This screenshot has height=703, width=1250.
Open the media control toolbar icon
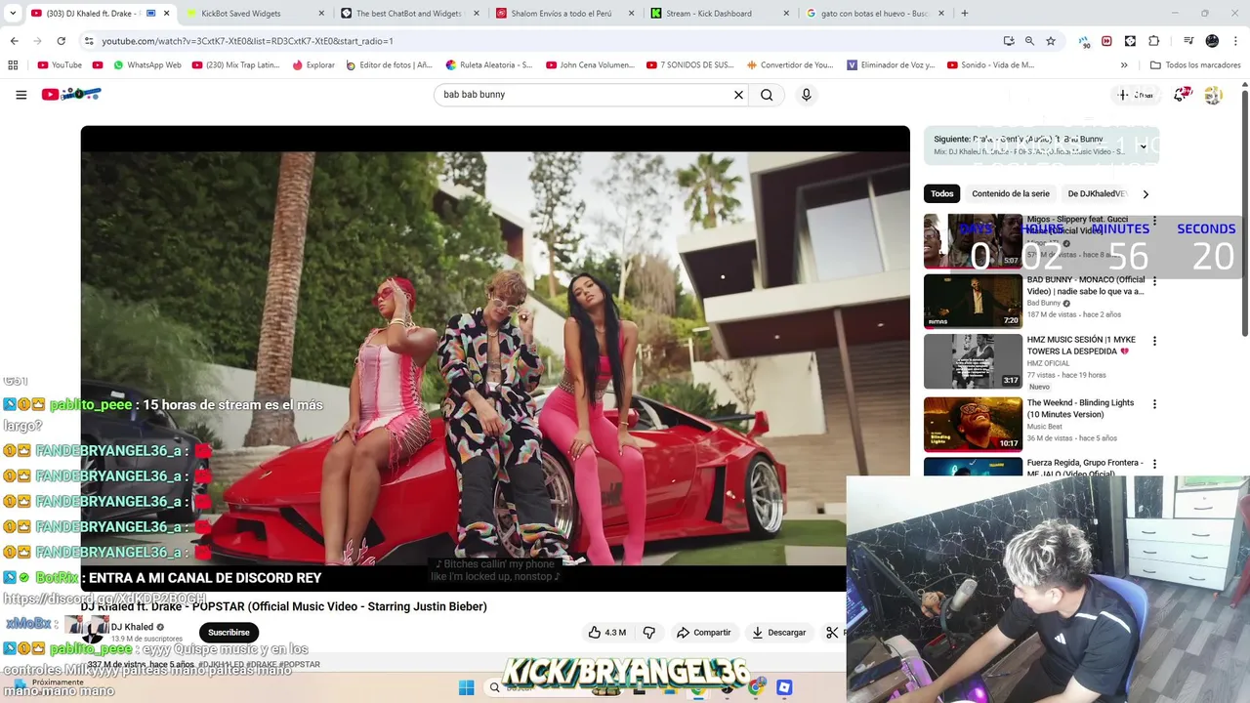1188,41
